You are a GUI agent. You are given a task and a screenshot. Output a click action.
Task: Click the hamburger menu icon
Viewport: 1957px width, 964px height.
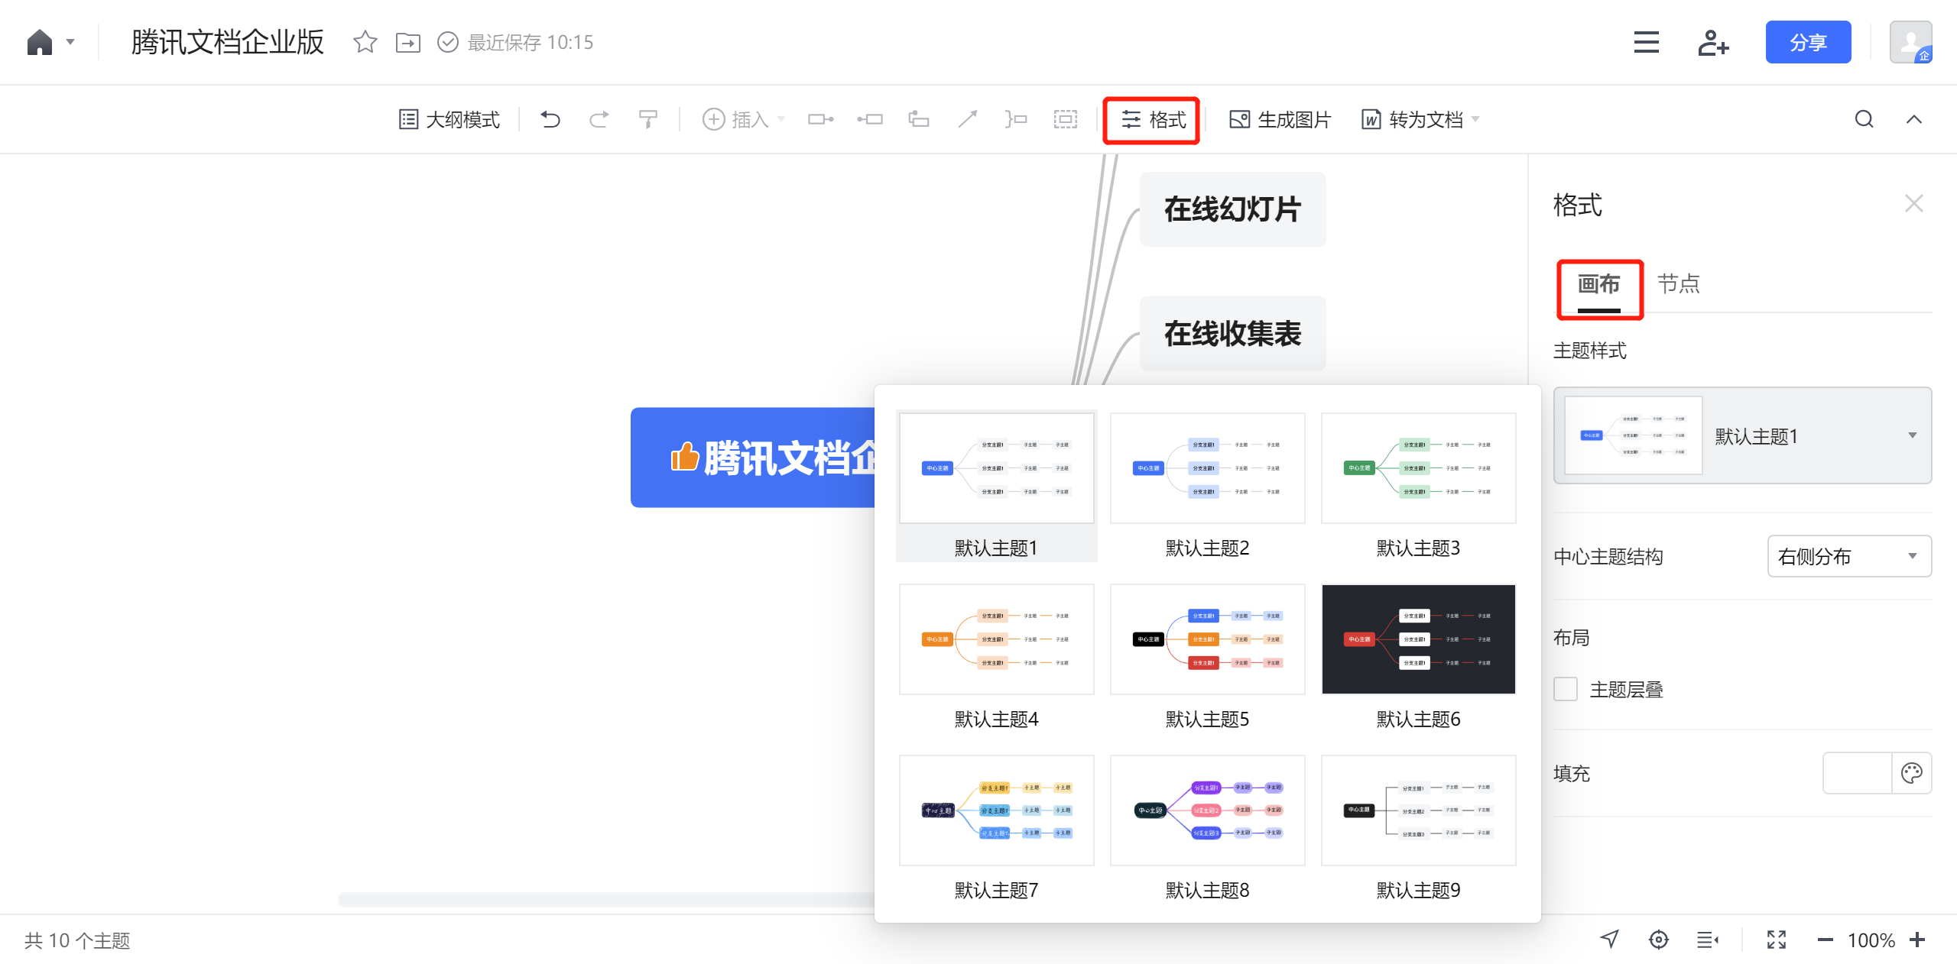point(1646,43)
